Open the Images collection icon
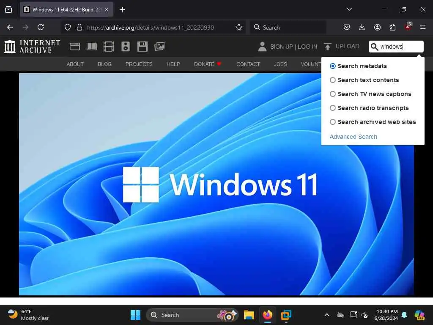This screenshot has width=433, height=325. click(x=159, y=47)
